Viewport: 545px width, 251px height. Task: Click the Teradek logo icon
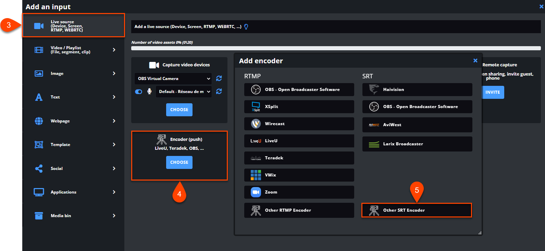coord(256,158)
